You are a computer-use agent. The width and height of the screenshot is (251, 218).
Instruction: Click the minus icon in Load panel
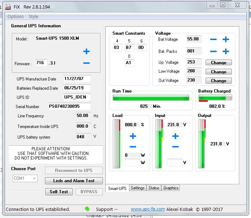(x=133, y=147)
